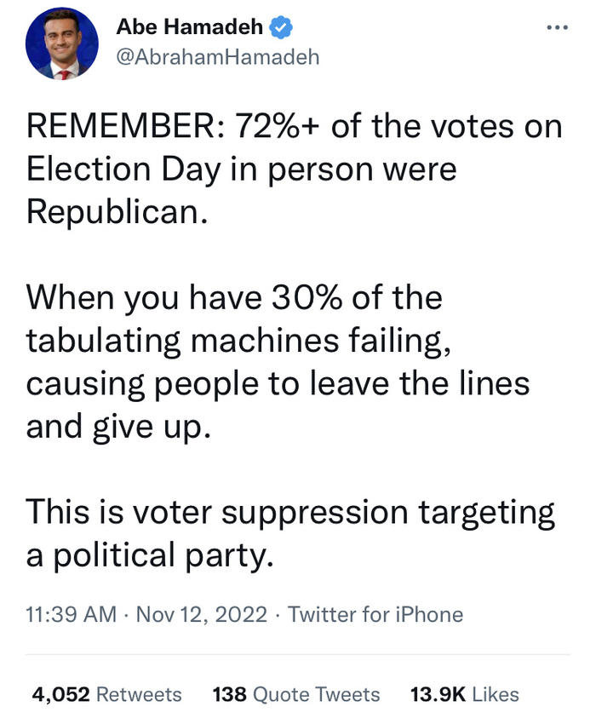Click the Nov 12, 2022 date
The width and height of the screenshot is (596, 718).
201,614
